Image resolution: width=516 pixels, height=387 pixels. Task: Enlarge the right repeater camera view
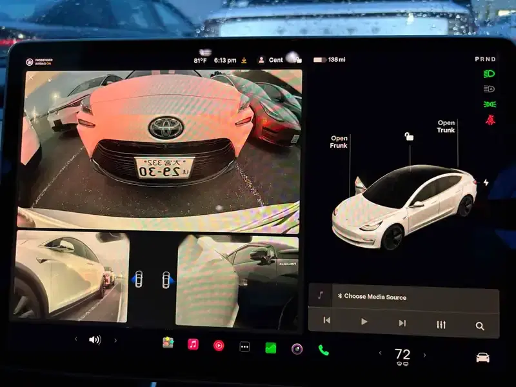click(x=237, y=281)
